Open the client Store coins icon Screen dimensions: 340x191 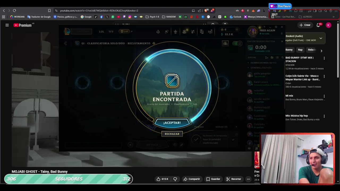(210, 32)
